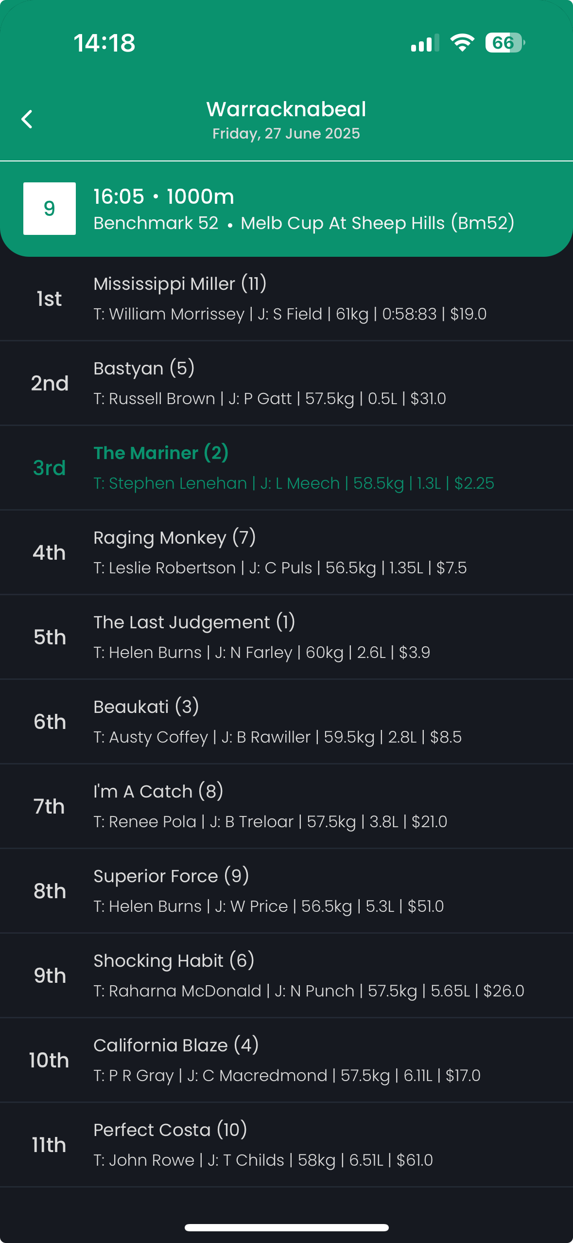Tap the 14:18 status bar clock
The image size is (573, 1243).
(x=104, y=43)
